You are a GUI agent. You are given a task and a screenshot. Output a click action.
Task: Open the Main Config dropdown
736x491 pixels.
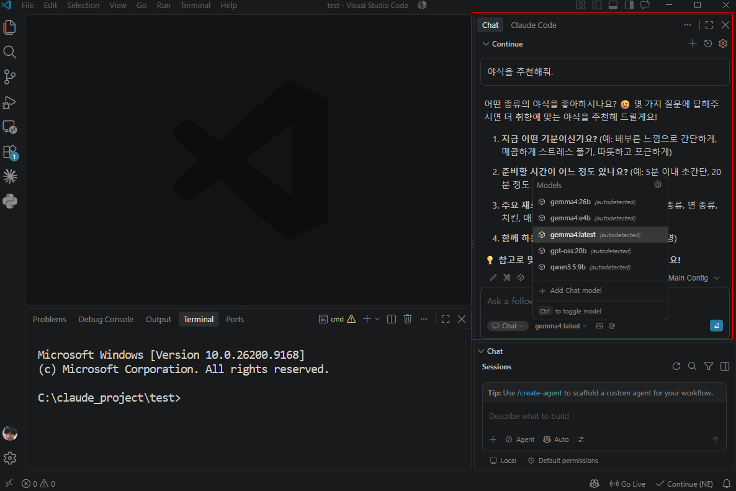[694, 278]
